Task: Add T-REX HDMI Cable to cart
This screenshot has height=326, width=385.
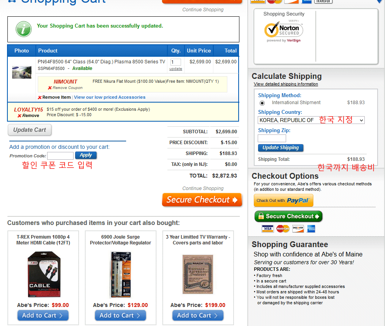Action: click(43, 316)
